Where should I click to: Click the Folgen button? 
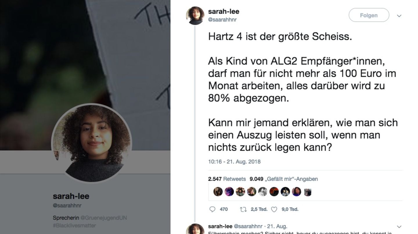coord(369,15)
